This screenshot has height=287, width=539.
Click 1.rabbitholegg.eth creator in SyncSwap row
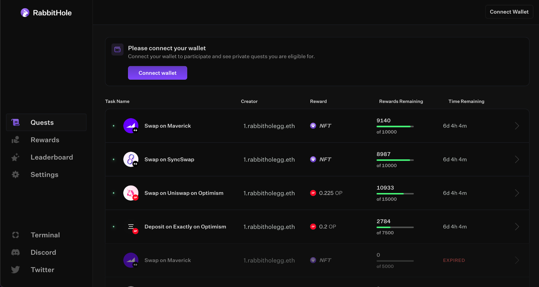269,159
